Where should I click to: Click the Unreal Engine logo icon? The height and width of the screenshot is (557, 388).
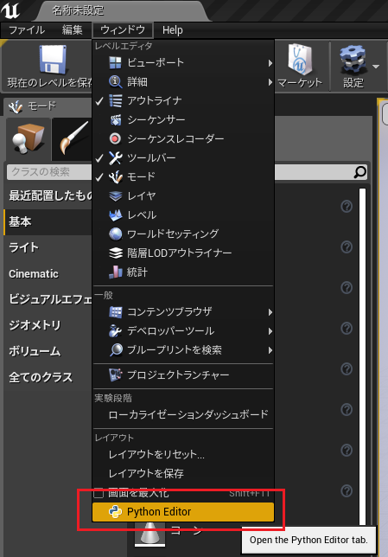click(10, 10)
